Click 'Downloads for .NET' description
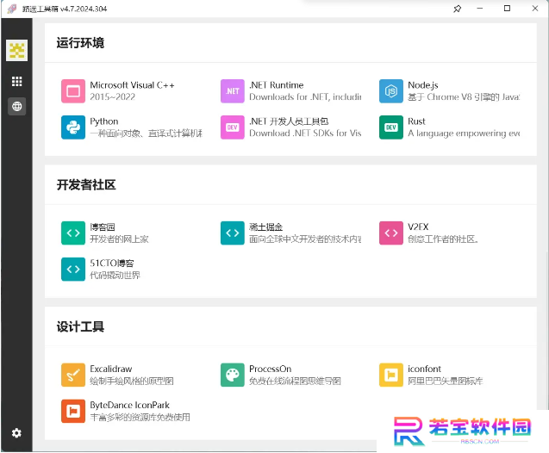The image size is (549, 453). (305, 97)
